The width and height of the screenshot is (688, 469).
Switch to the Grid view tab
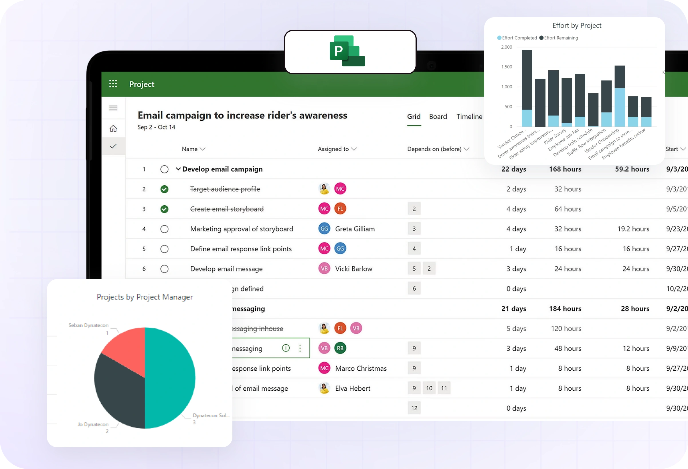[414, 117]
